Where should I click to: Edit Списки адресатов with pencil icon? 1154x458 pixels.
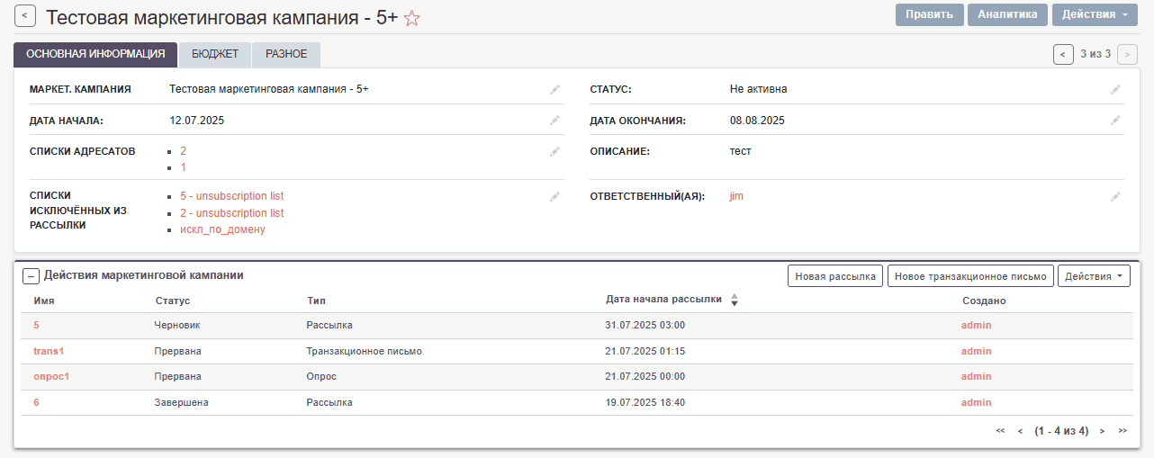click(554, 151)
